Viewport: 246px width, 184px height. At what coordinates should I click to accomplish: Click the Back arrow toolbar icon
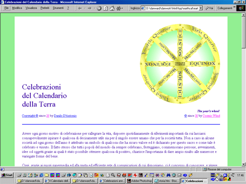pyautogui.click(x=80, y=8)
